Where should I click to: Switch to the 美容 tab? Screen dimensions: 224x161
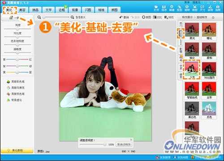click(x=22, y=10)
